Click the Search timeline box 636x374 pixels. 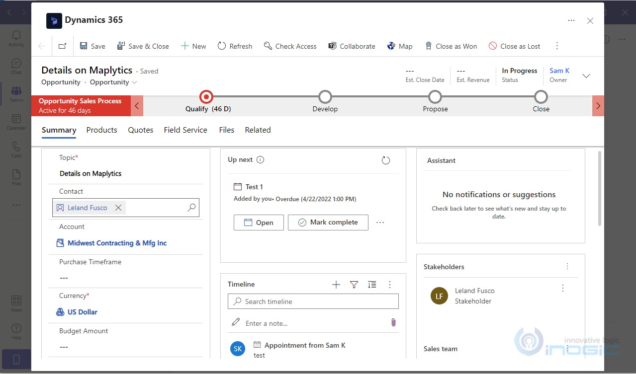pyautogui.click(x=313, y=301)
